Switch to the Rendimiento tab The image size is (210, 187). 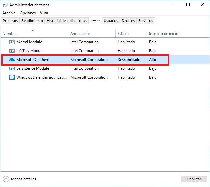[x=32, y=21]
